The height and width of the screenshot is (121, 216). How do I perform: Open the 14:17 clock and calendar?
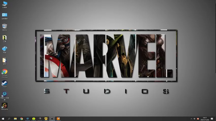click(x=205, y=119)
